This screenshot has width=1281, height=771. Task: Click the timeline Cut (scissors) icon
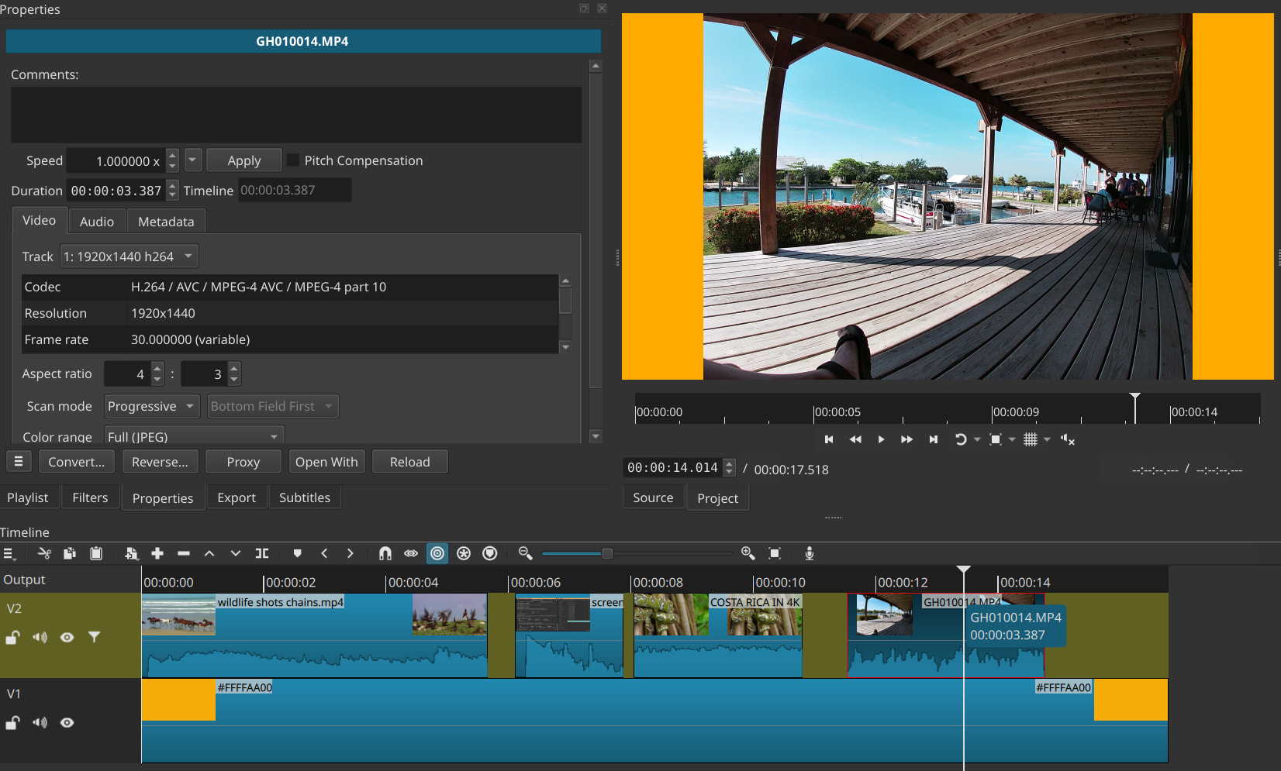click(44, 553)
